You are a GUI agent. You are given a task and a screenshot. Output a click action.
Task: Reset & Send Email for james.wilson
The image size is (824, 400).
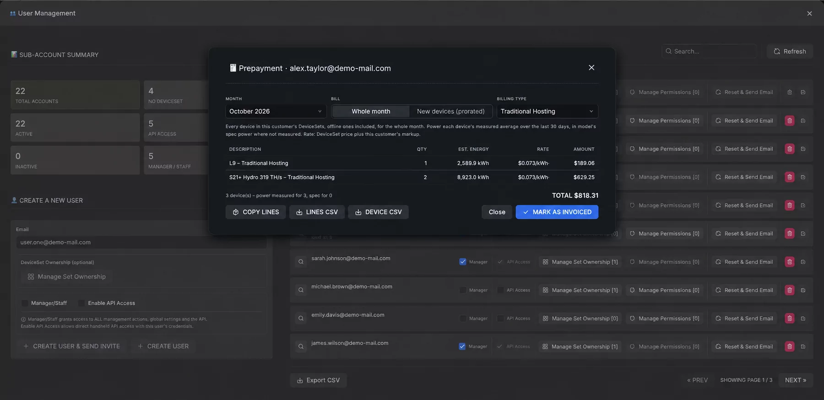click(744, 346)
